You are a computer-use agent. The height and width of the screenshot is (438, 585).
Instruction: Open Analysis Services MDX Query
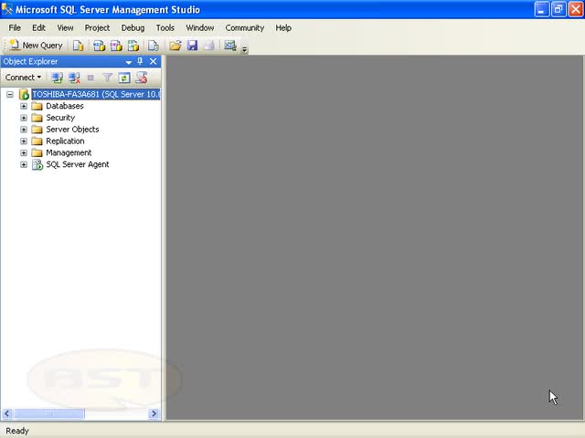[99, 46]
